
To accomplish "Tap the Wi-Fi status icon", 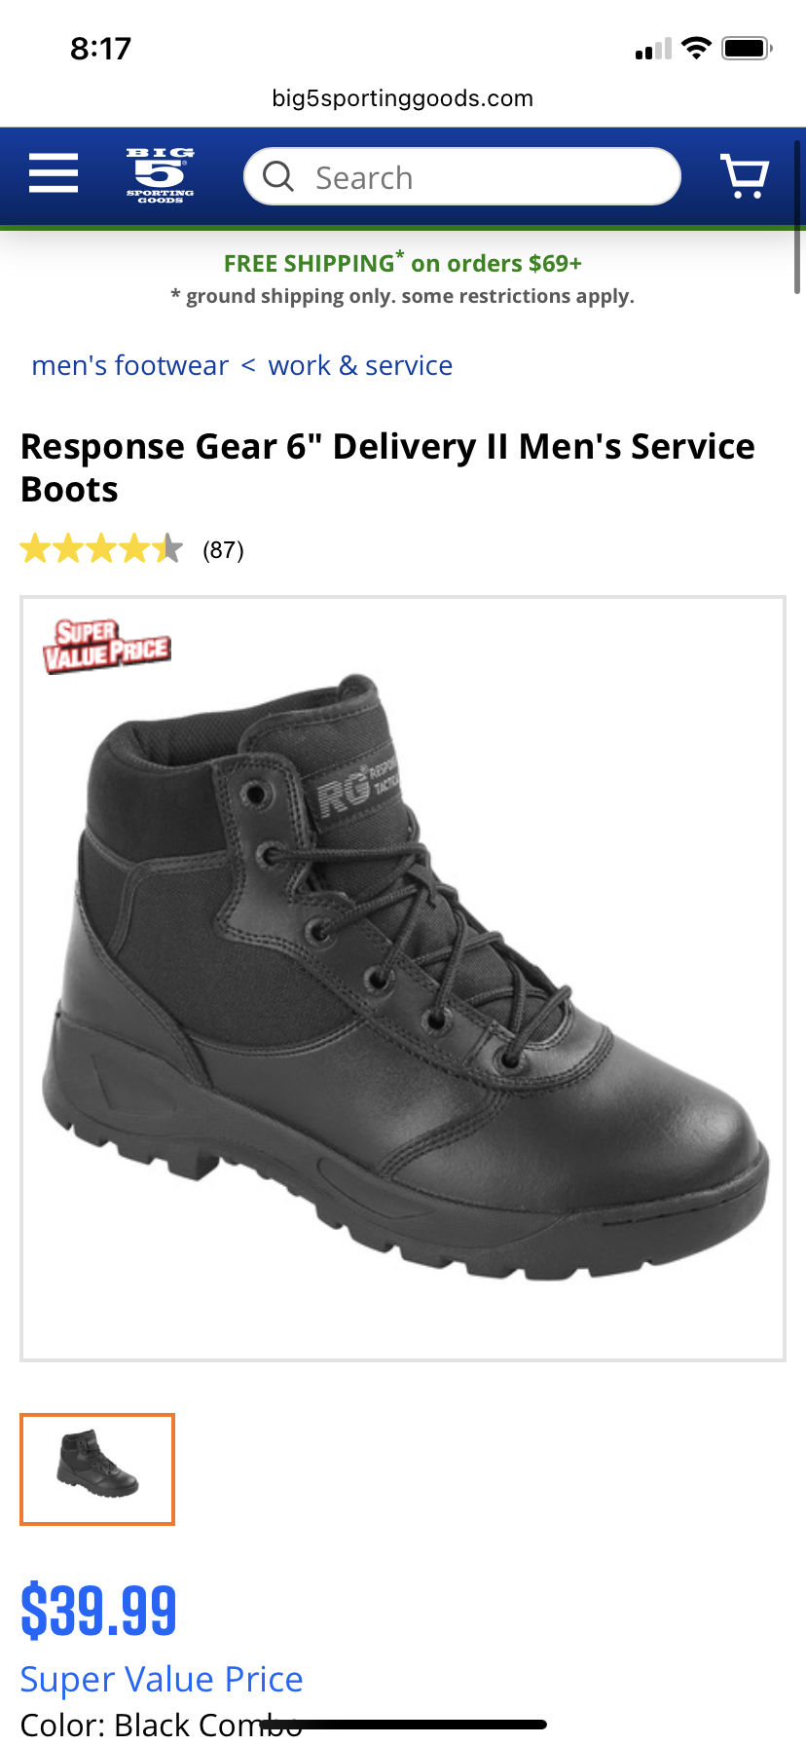I will (696, 48).
